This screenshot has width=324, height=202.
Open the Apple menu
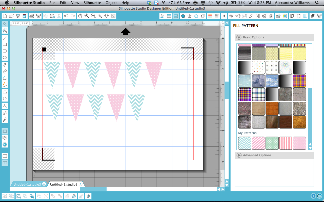coord(7,3)
